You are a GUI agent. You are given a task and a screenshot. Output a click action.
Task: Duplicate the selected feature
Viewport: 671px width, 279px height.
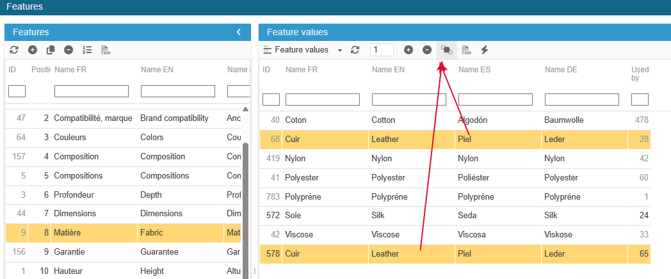[51, 50]
